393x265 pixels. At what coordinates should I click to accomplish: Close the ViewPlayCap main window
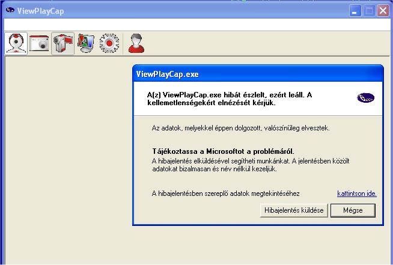tap(383, 11)
